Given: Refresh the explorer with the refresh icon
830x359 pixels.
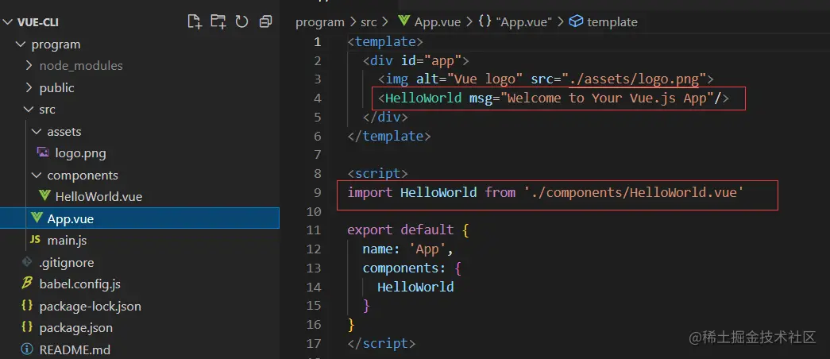Looking at the screenshot, I should 242,21.
